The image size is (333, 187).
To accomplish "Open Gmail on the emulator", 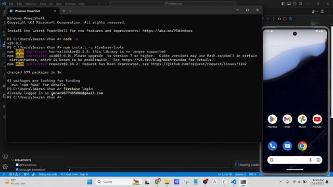I will click(287, 119).
